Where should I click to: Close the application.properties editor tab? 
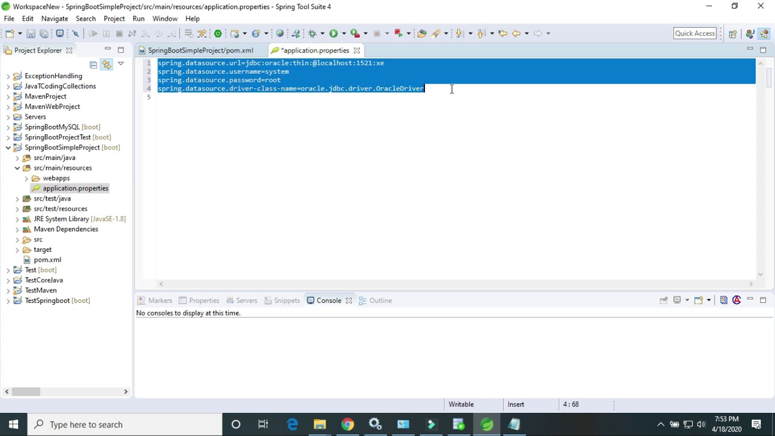pos(357,50)
